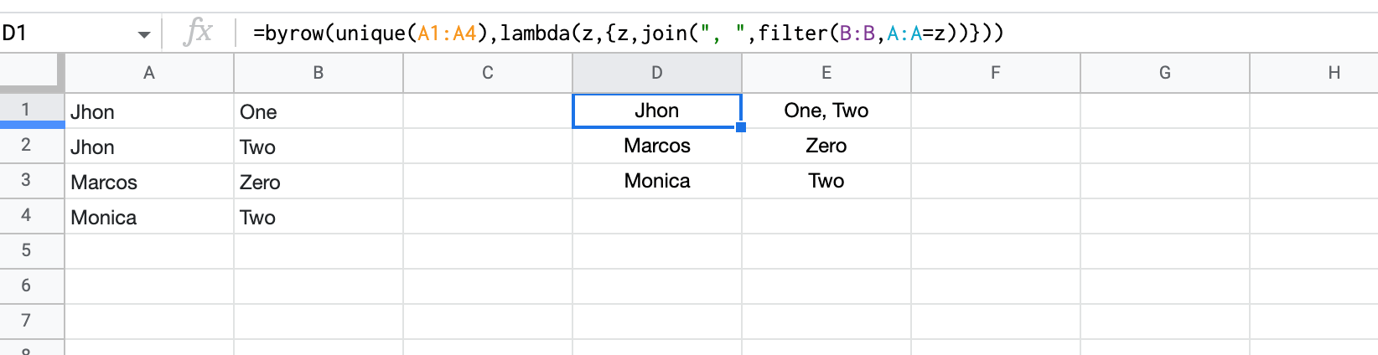Click the fill handle of cell D1
This screenshot has height=355, width=1378.
pyautogui.click(x=741, y=127)
